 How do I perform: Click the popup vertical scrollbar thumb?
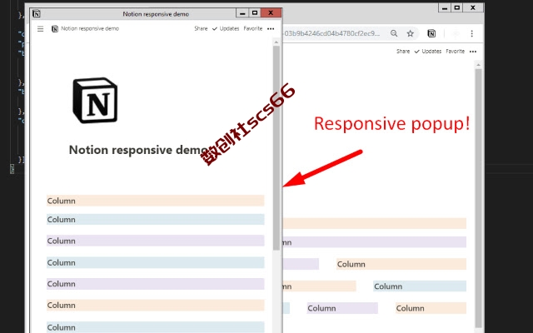tap(276, 148)
